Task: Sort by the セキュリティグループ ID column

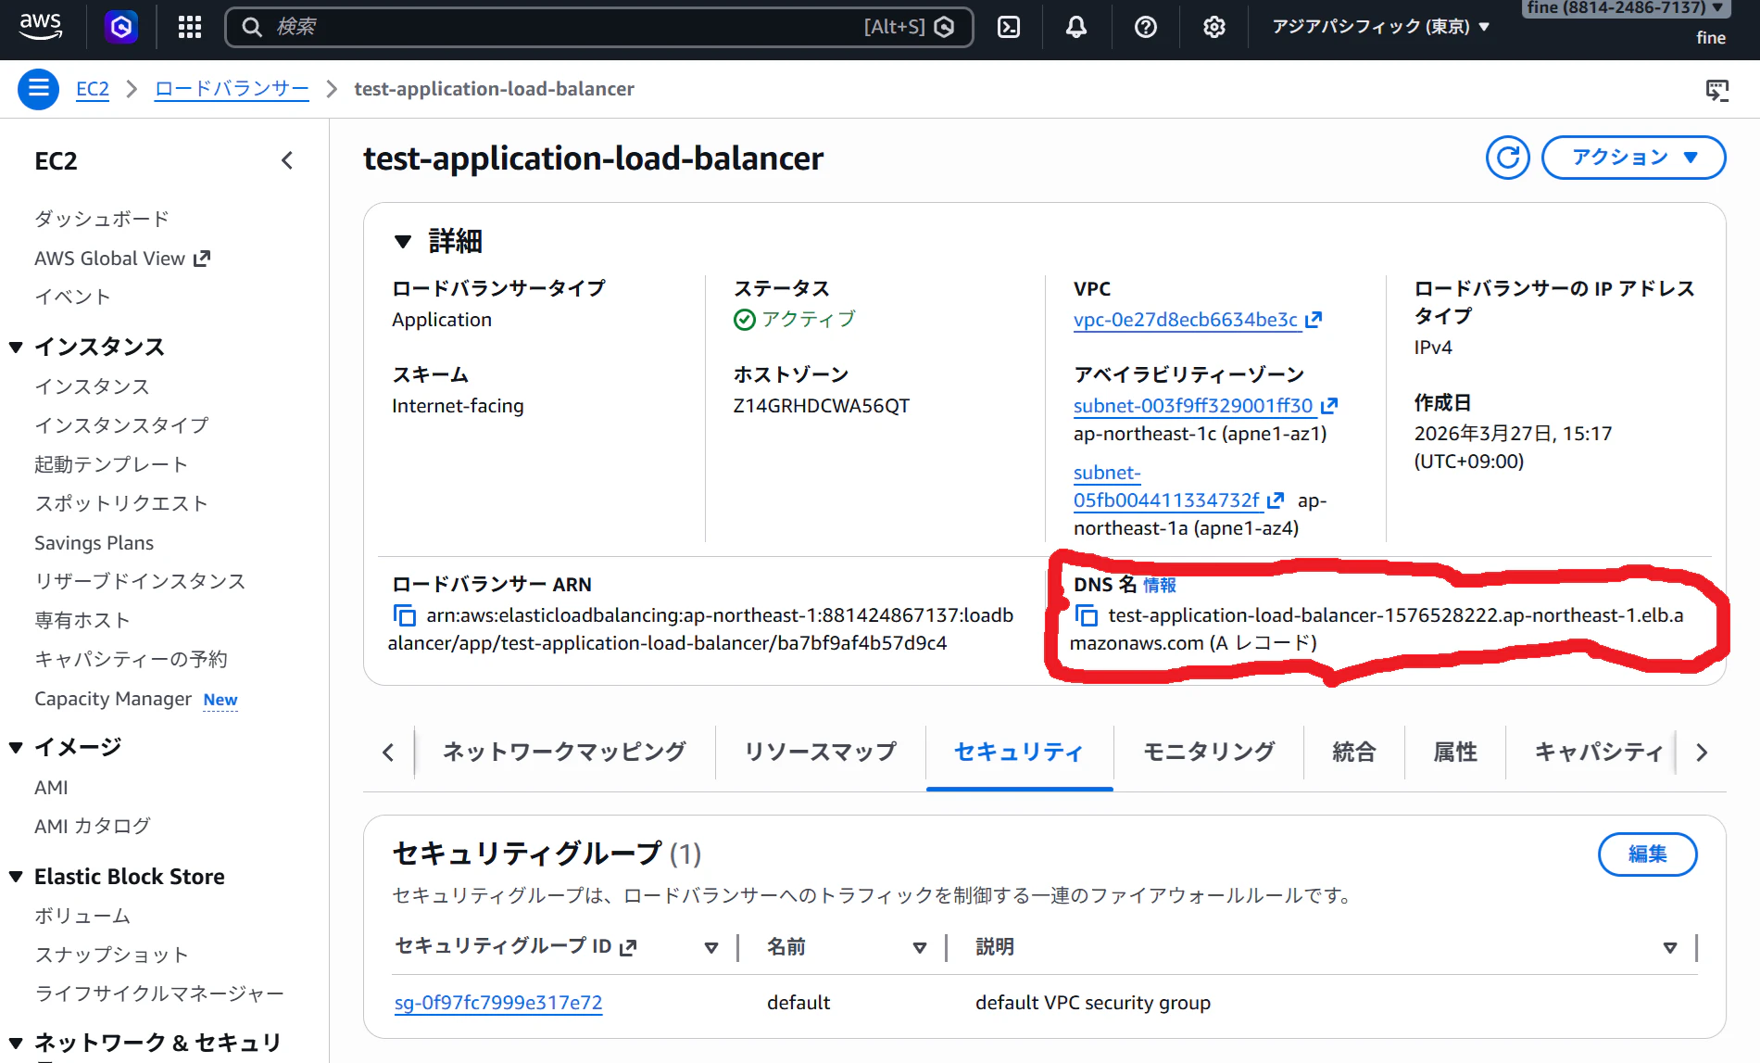Action: [x=711, y=947]
